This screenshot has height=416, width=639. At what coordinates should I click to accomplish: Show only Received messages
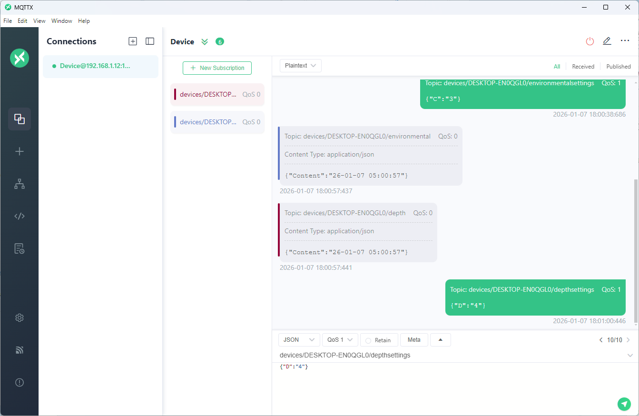point(583,67)
